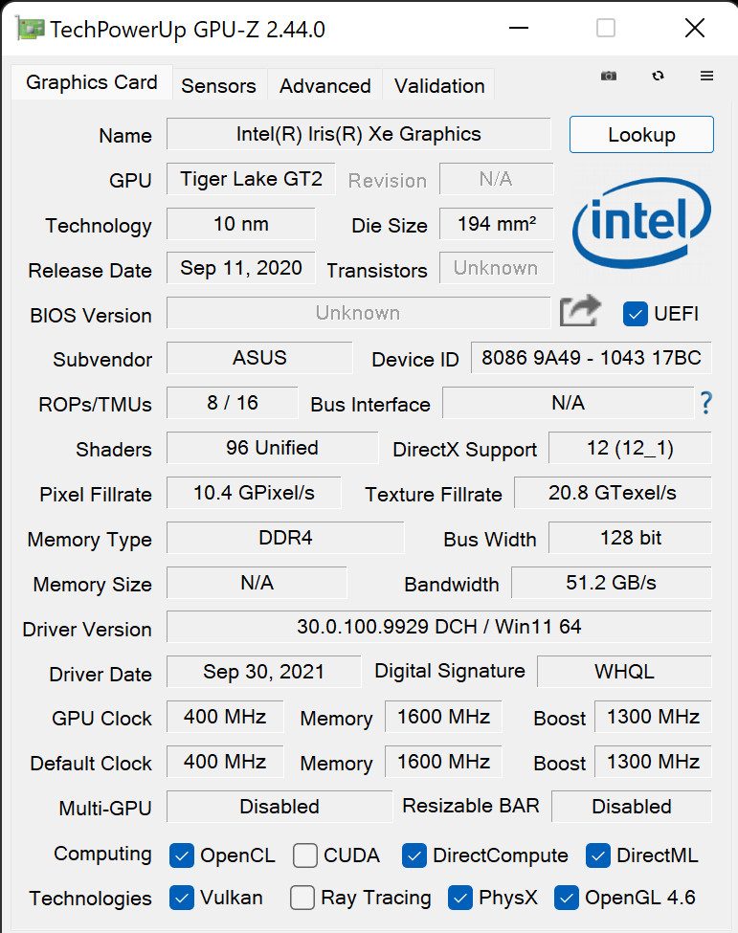Click the Bus Interface question mark

coord(705,403)
